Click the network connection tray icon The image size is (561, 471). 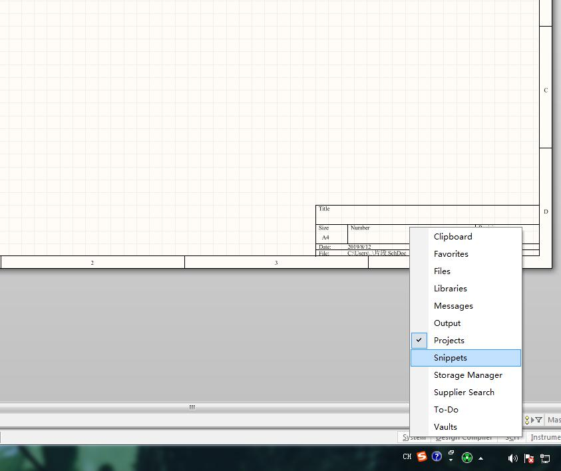[545, 458]
